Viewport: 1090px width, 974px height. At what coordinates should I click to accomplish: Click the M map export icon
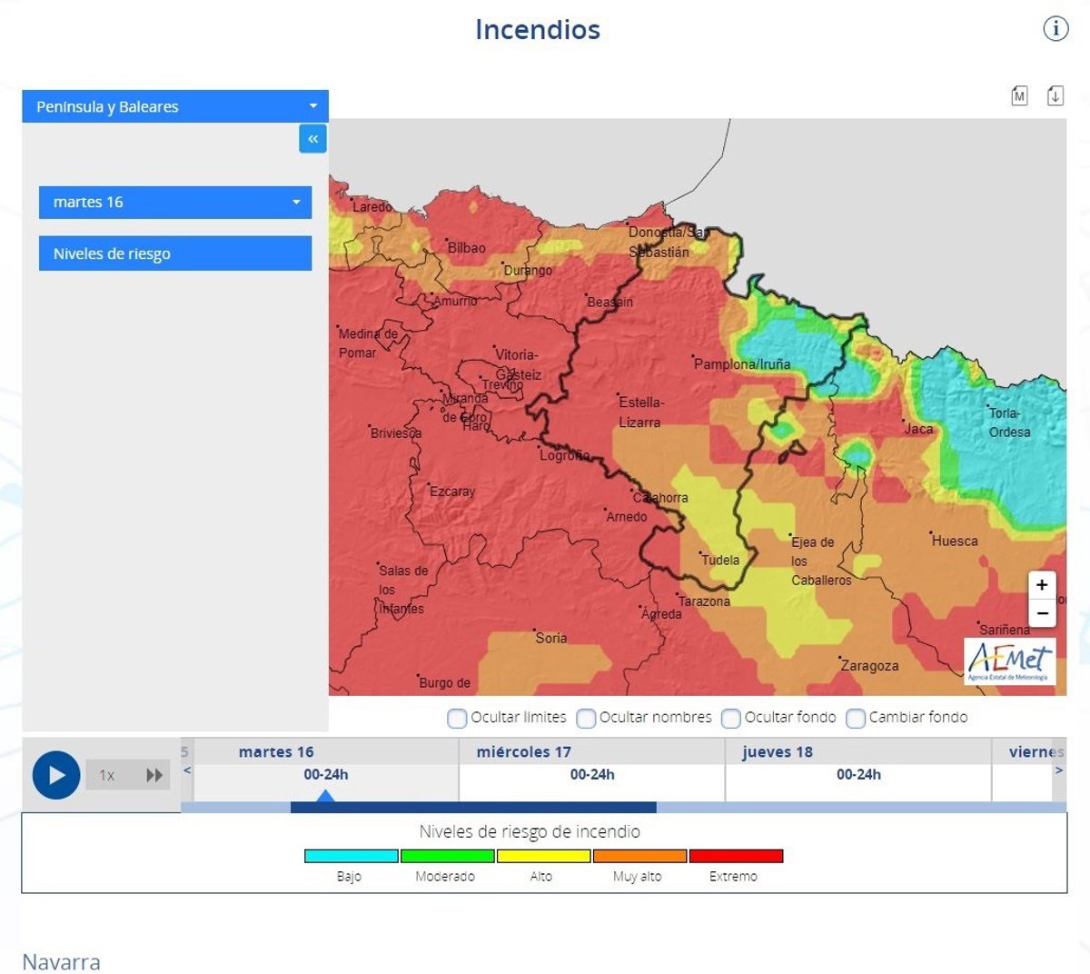click(1019, 95)
